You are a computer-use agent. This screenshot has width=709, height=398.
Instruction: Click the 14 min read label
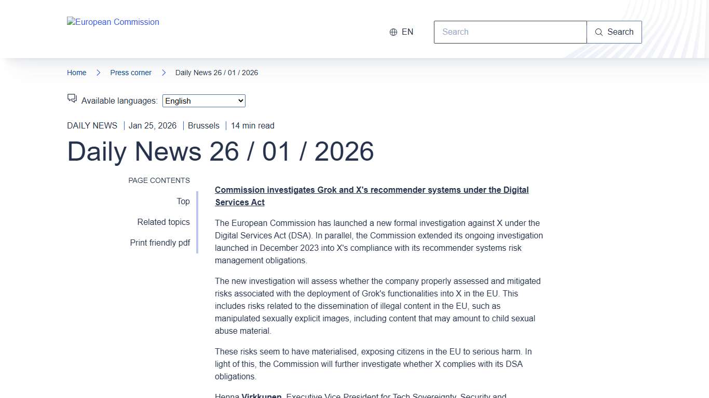253,125
